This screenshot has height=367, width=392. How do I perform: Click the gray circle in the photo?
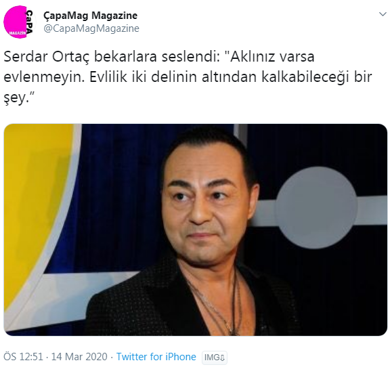pos(316,207)
